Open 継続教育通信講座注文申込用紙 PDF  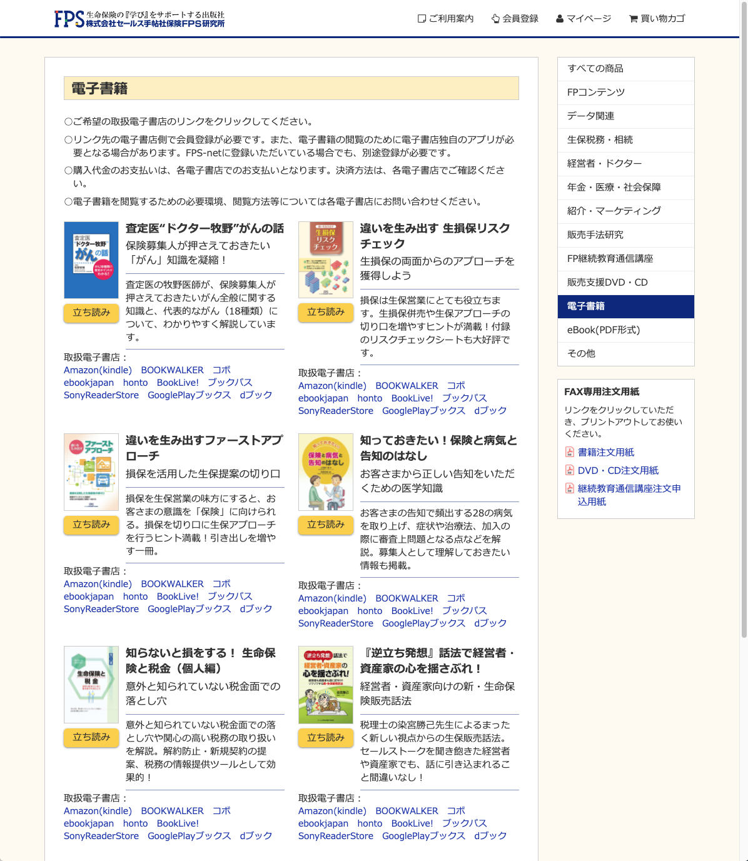coord(629,495)
